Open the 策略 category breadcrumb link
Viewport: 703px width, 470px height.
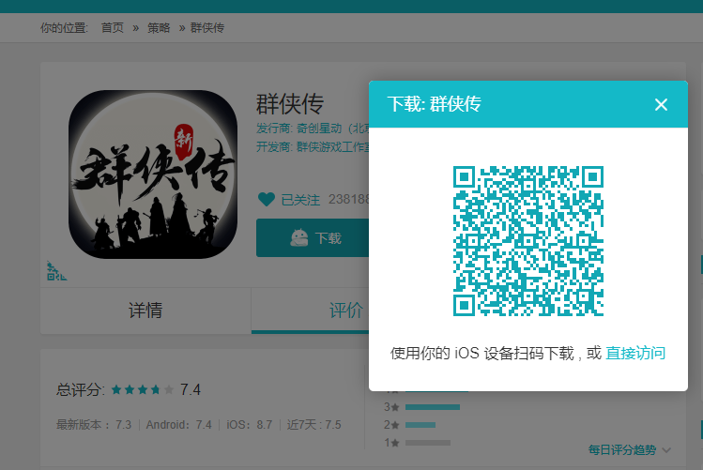click(159, 27)
